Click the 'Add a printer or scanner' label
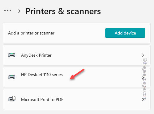The image size is (154, 114). 31,33
